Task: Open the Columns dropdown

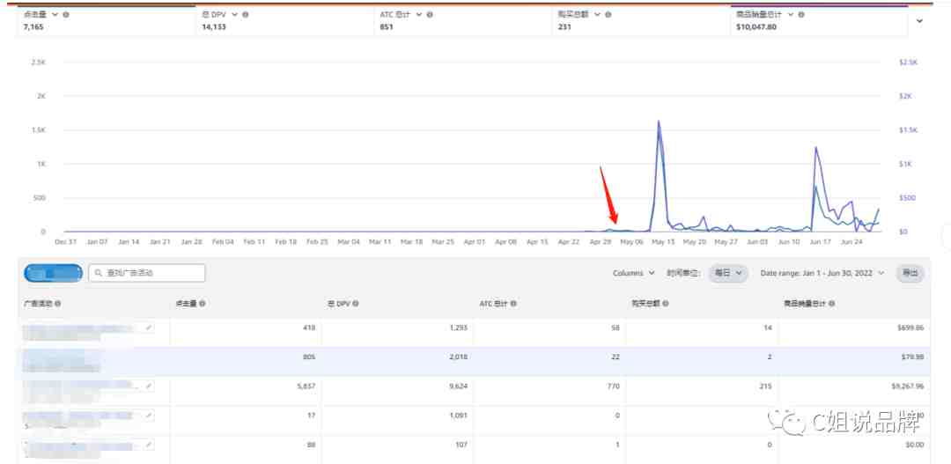Action: 633,273
